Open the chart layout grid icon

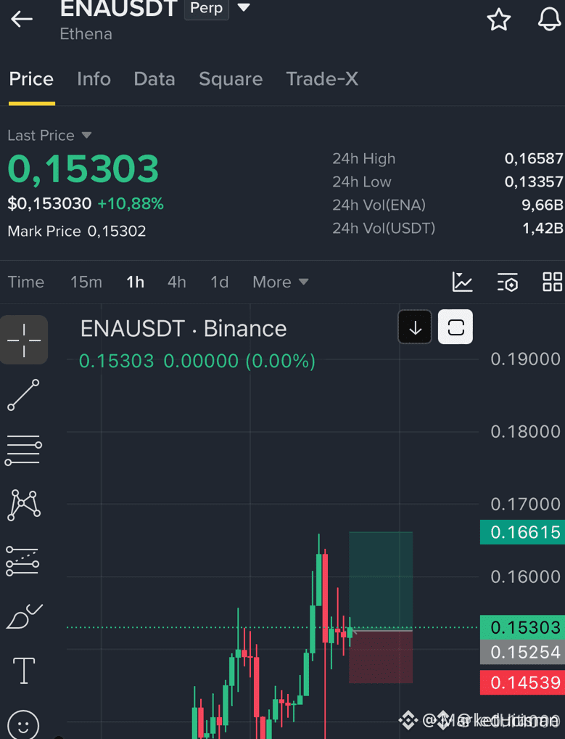coord(552,282)
